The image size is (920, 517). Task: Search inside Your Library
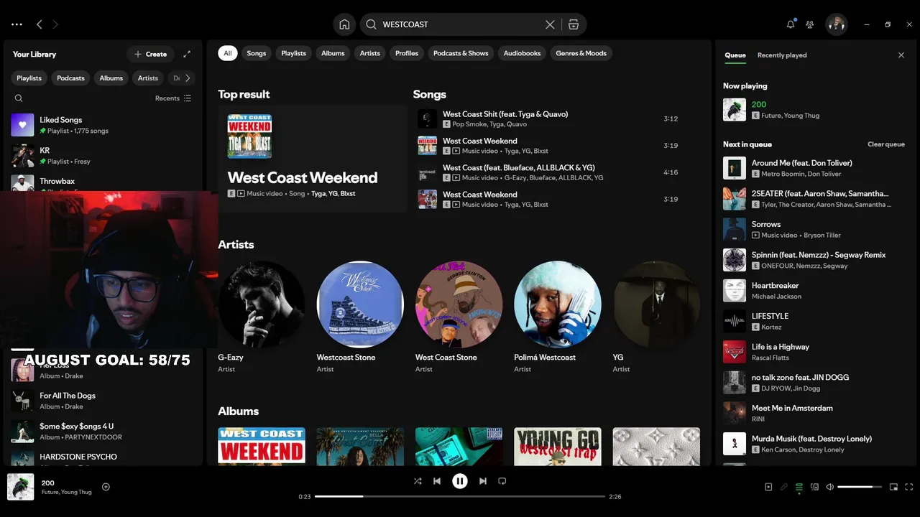tap(19, 98)
